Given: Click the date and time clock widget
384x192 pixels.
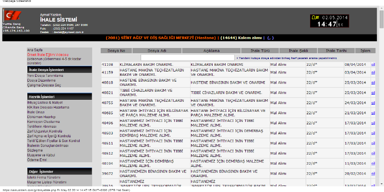Looking at the screenshot, I should point(329,21).
